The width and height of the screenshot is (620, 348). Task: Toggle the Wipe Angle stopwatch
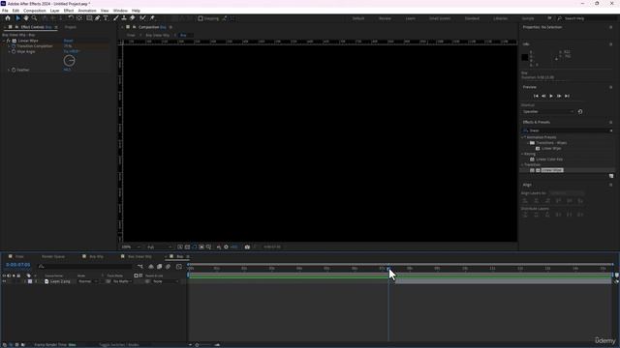[14, 51]
